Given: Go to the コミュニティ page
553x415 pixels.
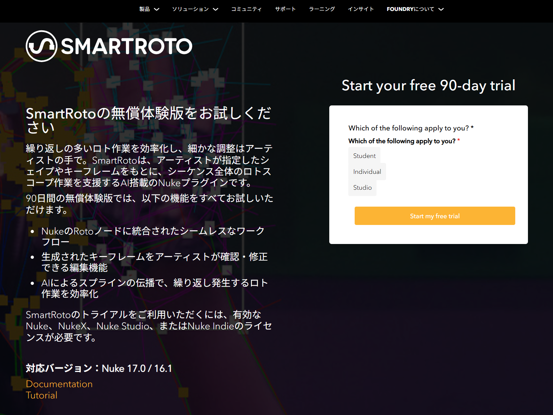Looking at the screenshot, I should coord(246,9).
